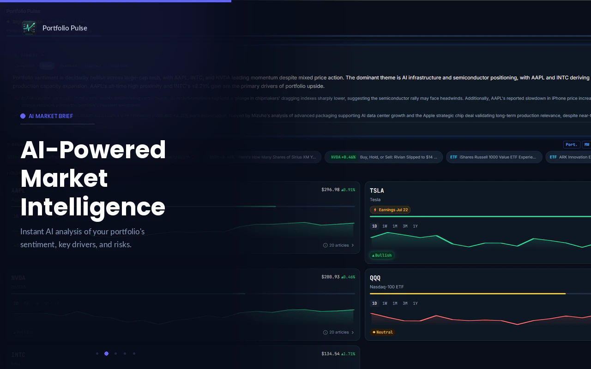The width and height of the screenshot is (591, 369).
Task: Click the Portfolio Pulse logo icon
Action: [29, 28]
